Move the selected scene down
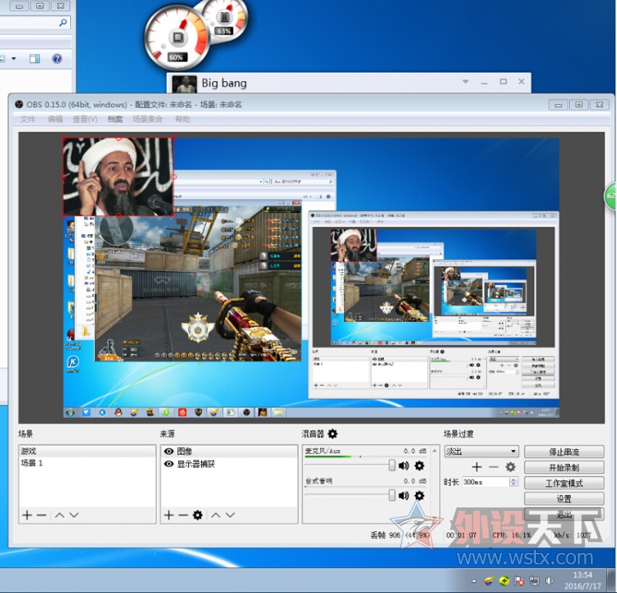The image size is (617, 593). point(74,515)
